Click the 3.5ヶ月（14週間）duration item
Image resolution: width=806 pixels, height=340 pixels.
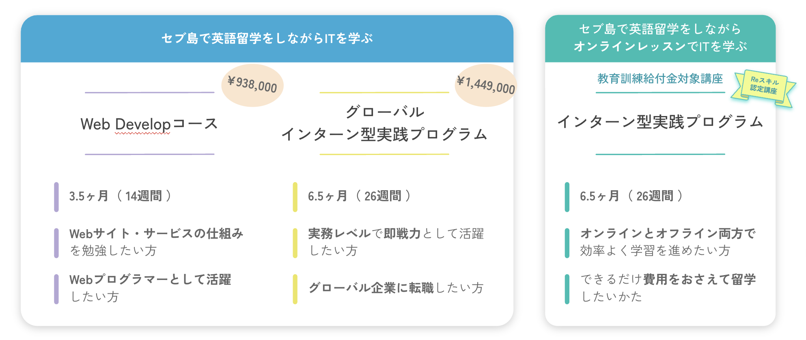coord(120,196)
